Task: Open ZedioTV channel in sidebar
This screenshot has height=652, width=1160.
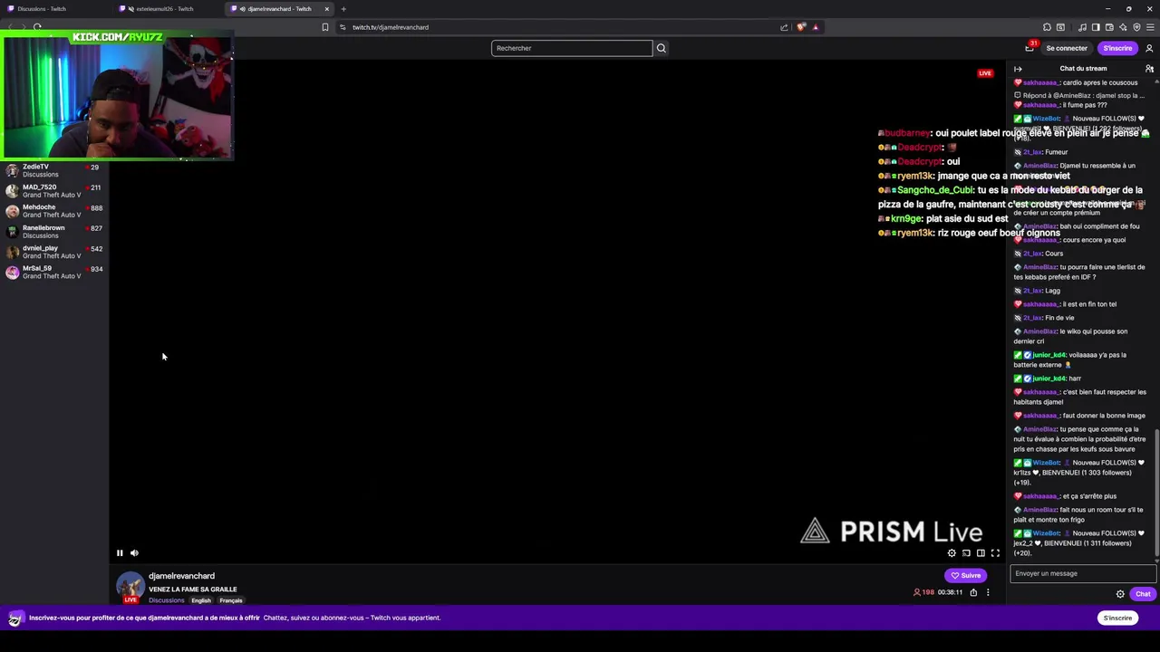Action: (54, 170)
